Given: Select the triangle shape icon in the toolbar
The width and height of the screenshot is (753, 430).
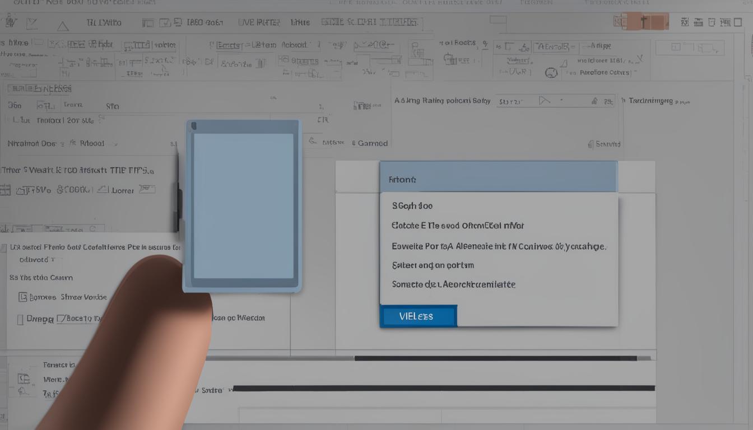Looking at the screenshot, I should point(63,24).
